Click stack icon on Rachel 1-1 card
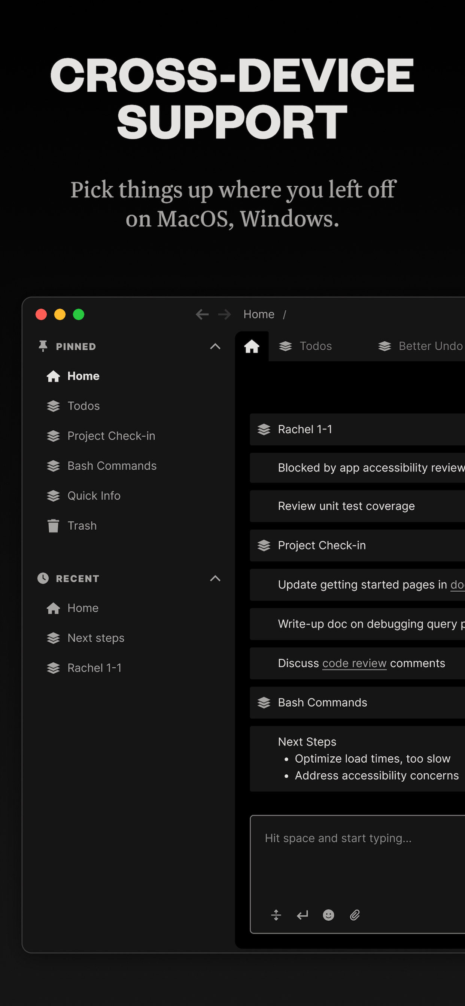465x1006 pixels. (x=264, y=430)
